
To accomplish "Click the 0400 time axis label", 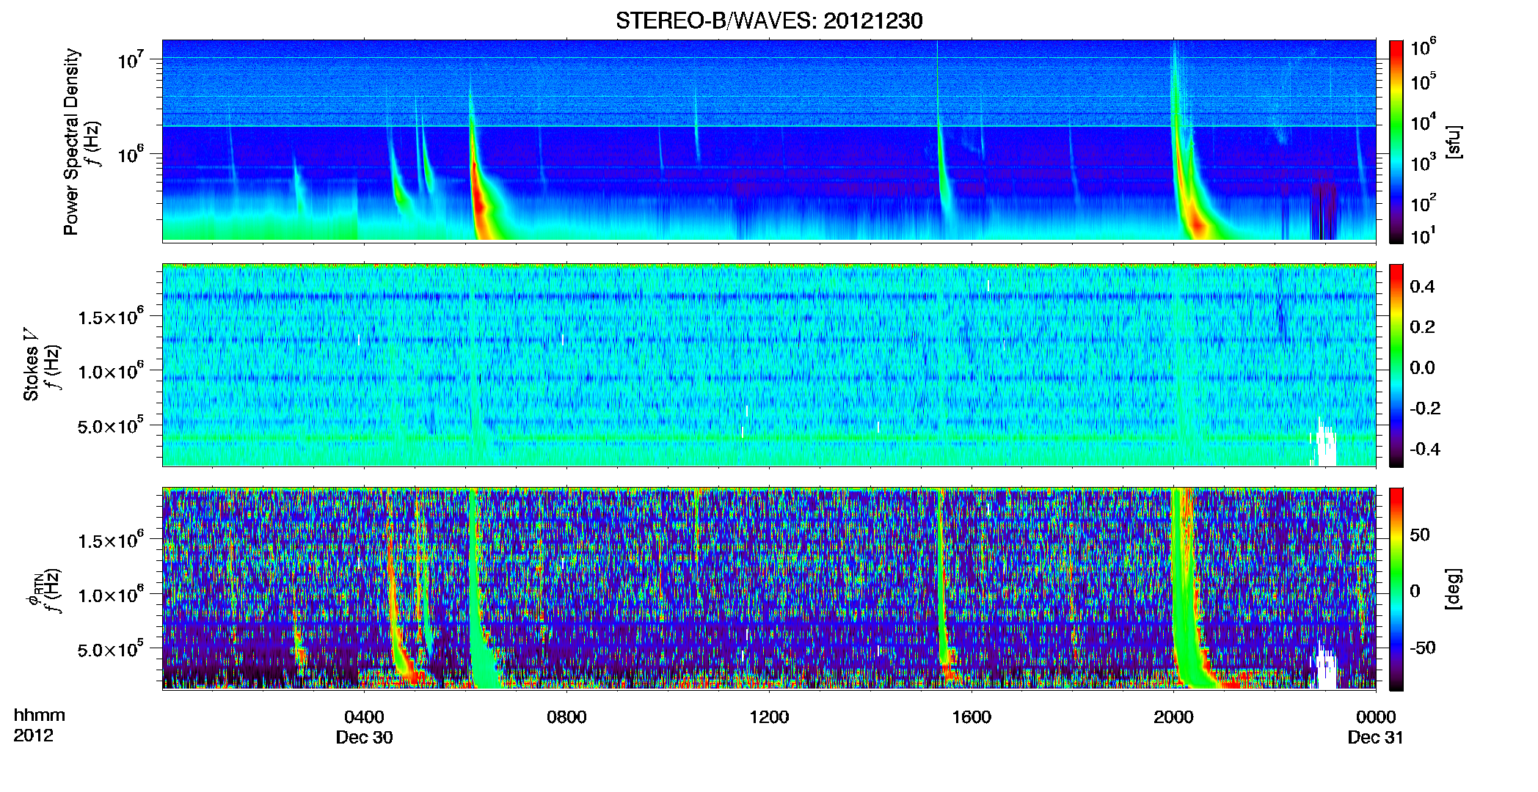I will [x=364, y=717].
